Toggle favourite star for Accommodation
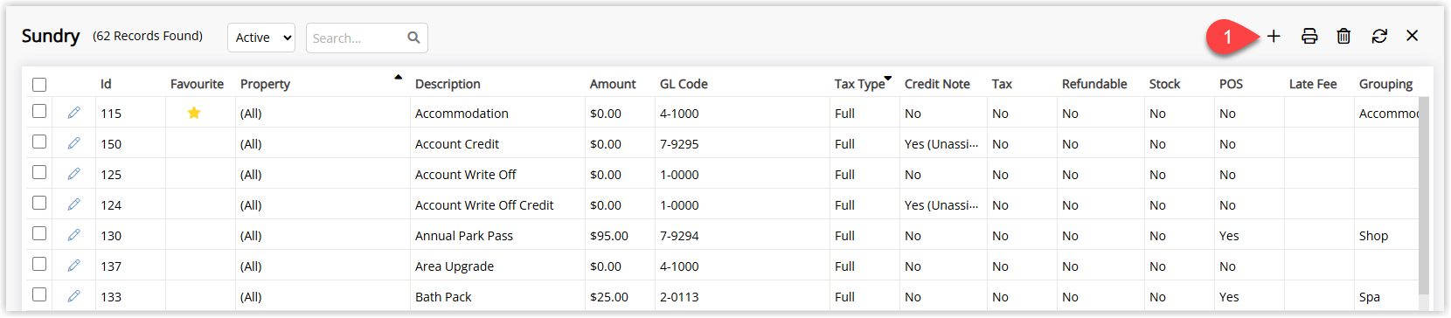This screenshot has height=318, width=1451. 194,113
